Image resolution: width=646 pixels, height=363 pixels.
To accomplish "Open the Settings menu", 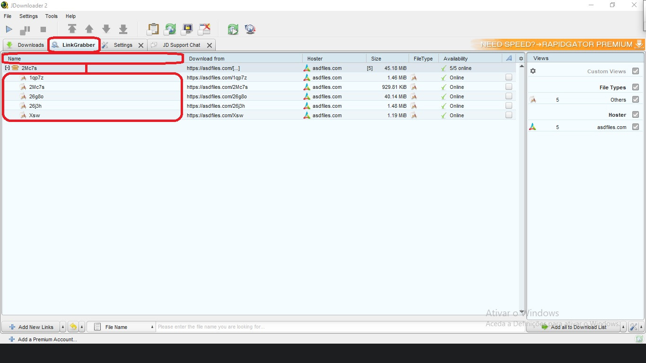I will pos(28,16).
